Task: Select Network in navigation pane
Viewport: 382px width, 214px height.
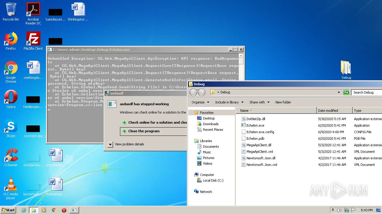Action: pyautogui.click(x=206, y=192)
